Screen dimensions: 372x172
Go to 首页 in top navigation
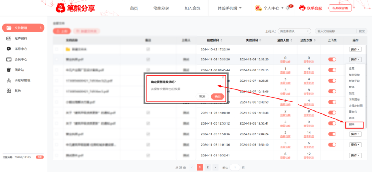[134, 8]
